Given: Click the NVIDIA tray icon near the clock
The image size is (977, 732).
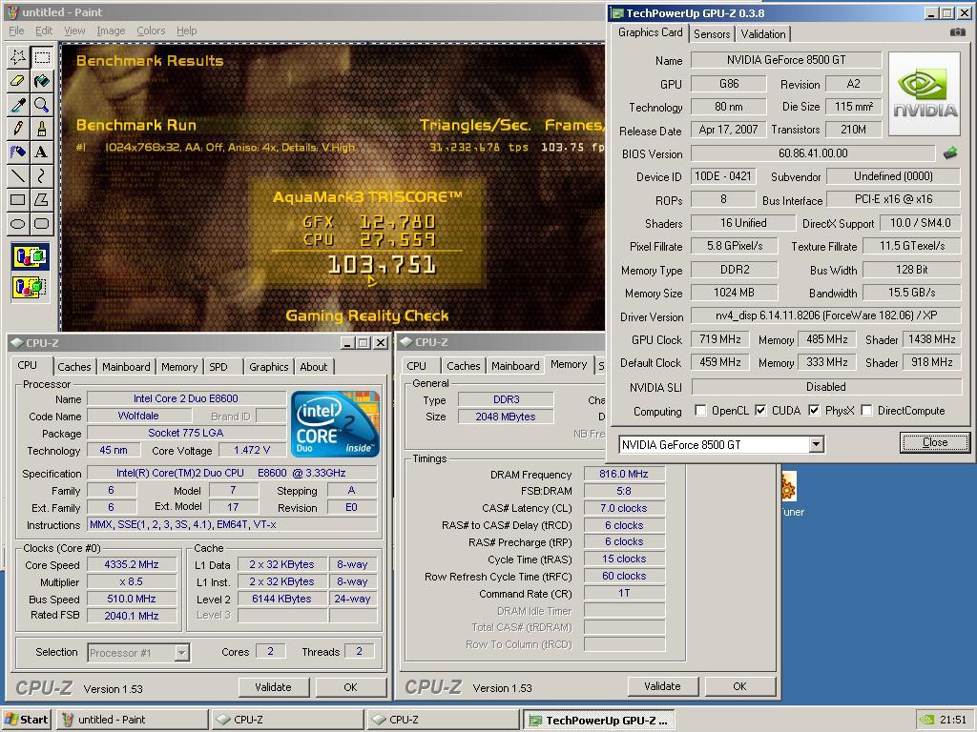Looking at the screenshot, I should click(x=927, y=720).
